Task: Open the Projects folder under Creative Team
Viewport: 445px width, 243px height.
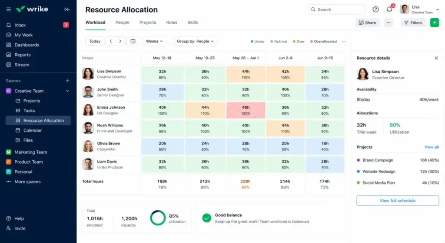Action: (31, 100)
